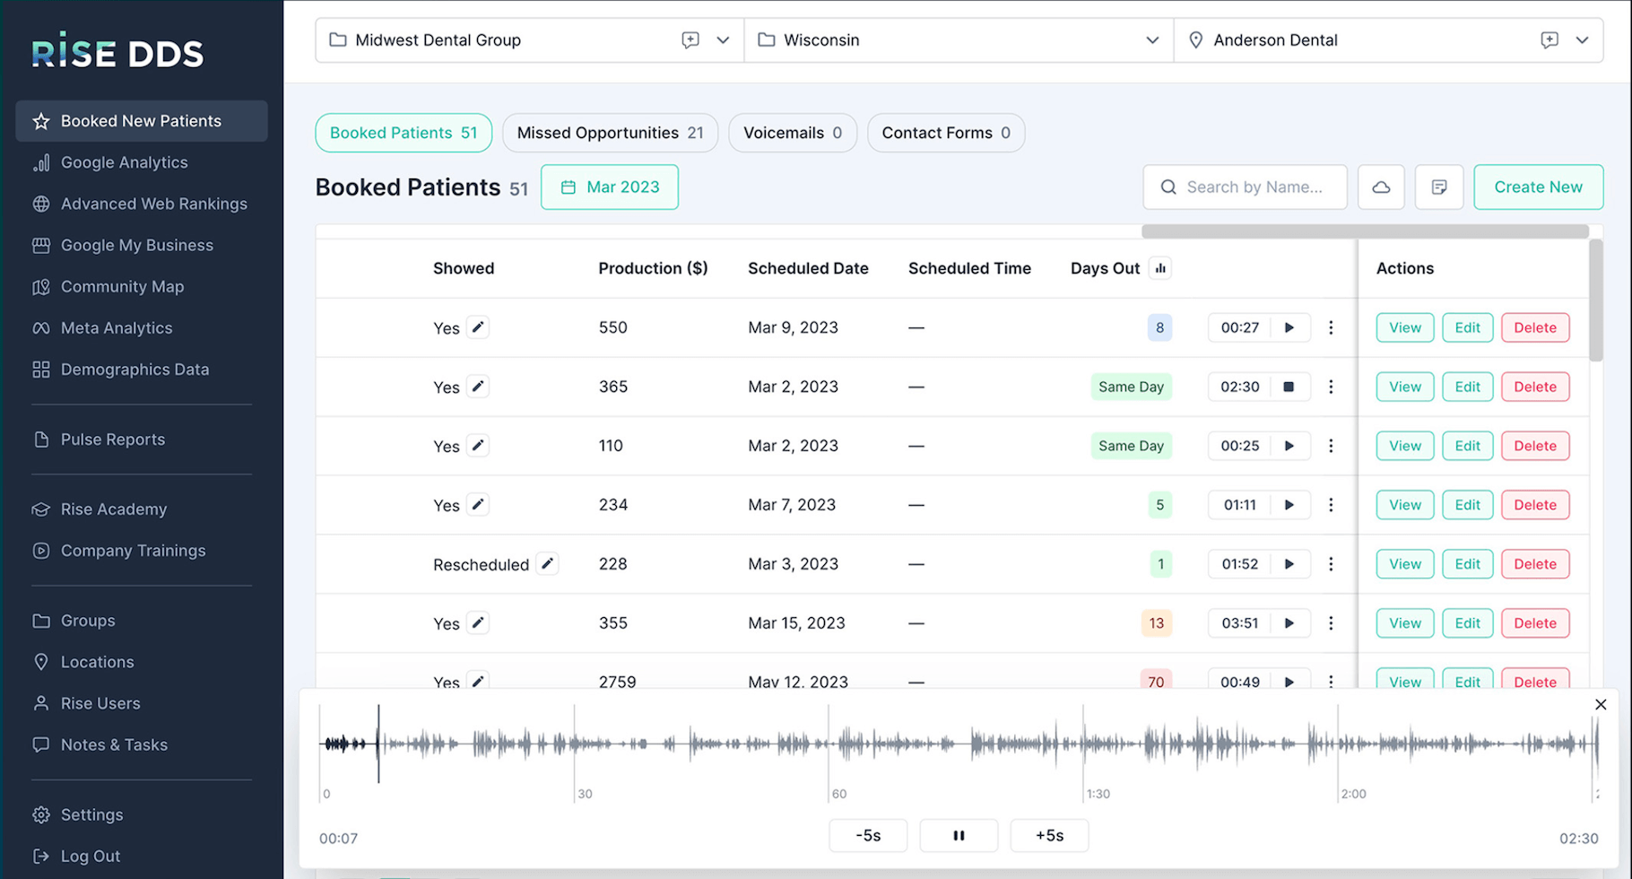Play the 01:11 call recording
Image resolution: width=1632 pixels, height=879 pixels.
(x=1289, y=505)
